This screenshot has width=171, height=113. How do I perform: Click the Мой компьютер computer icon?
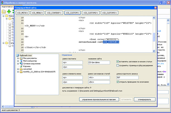tap(21, 61)
